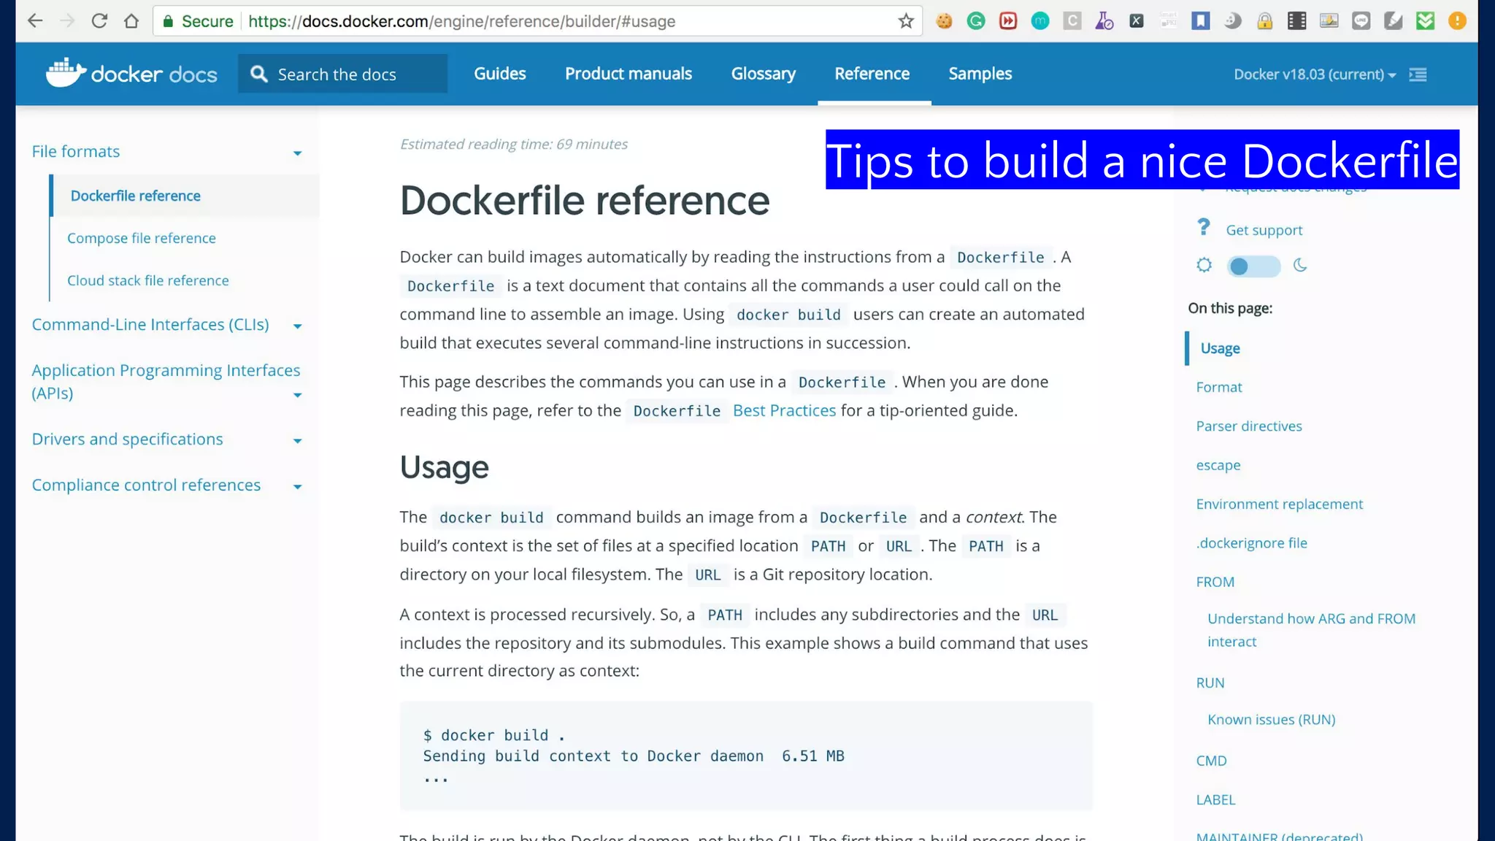Jump to Usage in On this page

[1220, 348]
